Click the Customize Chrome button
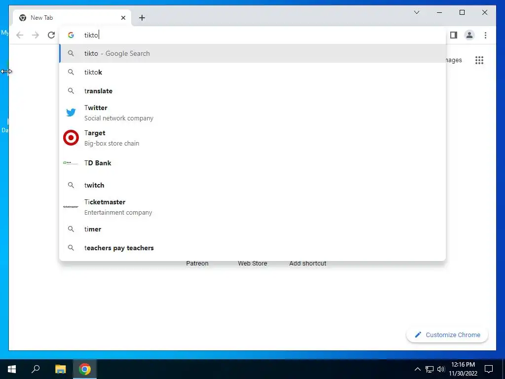This screenshot has height=379, width=505. [x=447, y=335]
